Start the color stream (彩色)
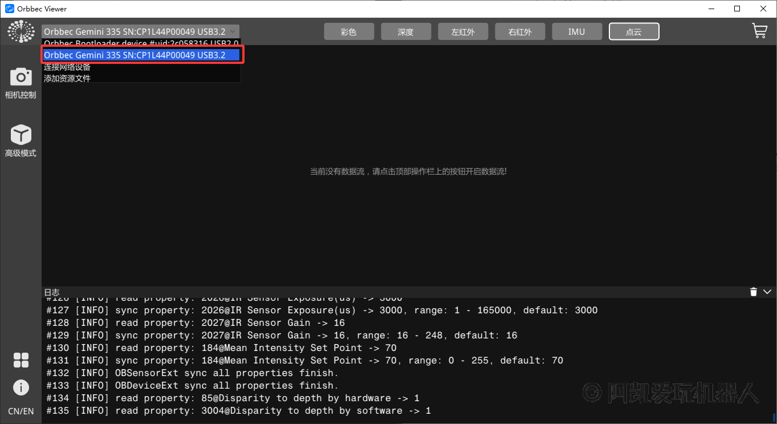Screen dimensions: 777x424 349,32
